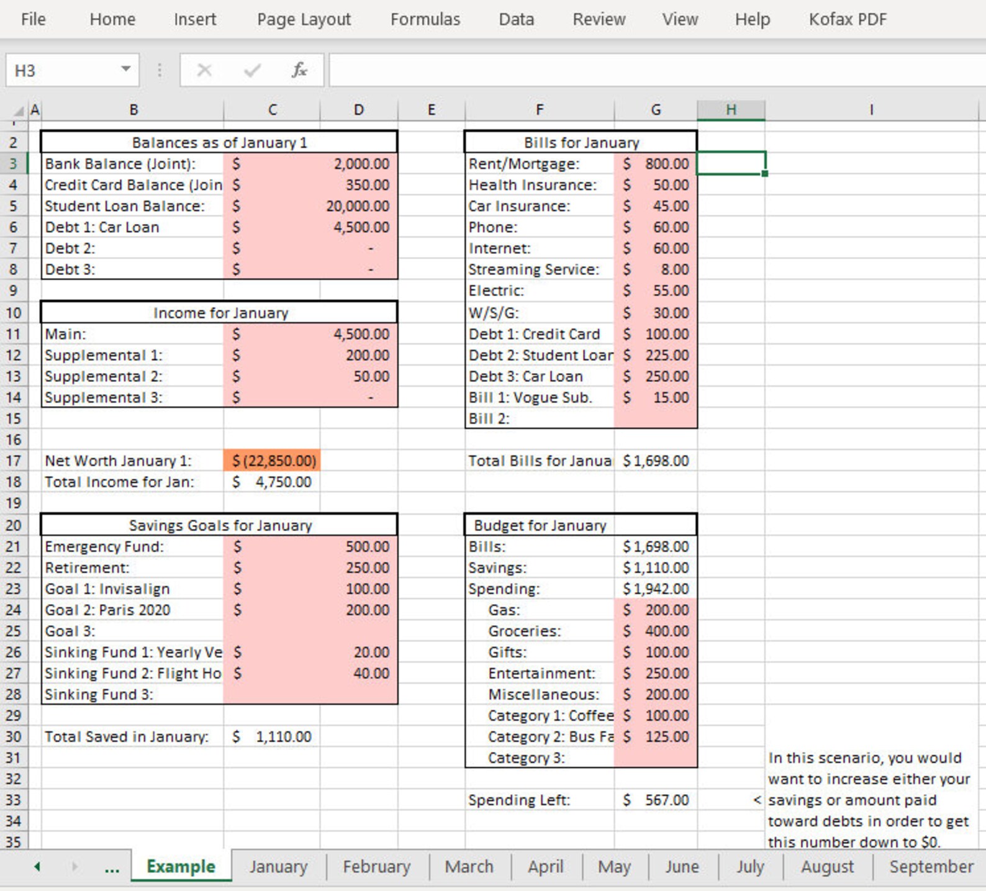Screen dimensions: 986x891
Task: Click the Select All corner triangle
Action: point(17,111)
